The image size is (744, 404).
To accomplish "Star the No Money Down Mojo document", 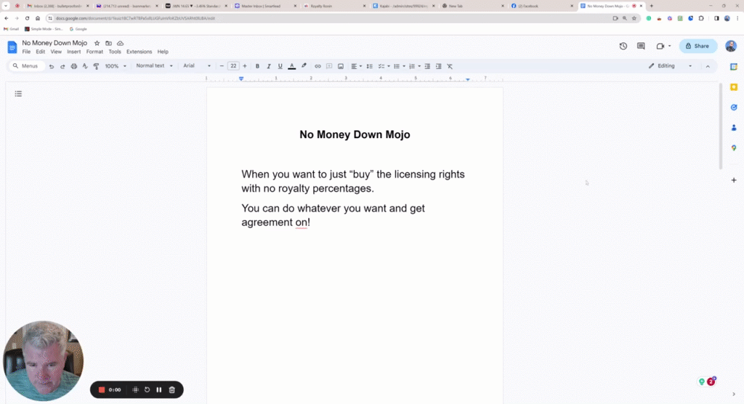I will click(x=97, y=43).
